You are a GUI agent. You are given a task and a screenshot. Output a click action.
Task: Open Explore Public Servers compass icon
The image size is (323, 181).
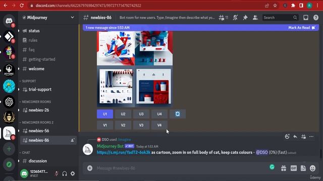tap(9, 164)
